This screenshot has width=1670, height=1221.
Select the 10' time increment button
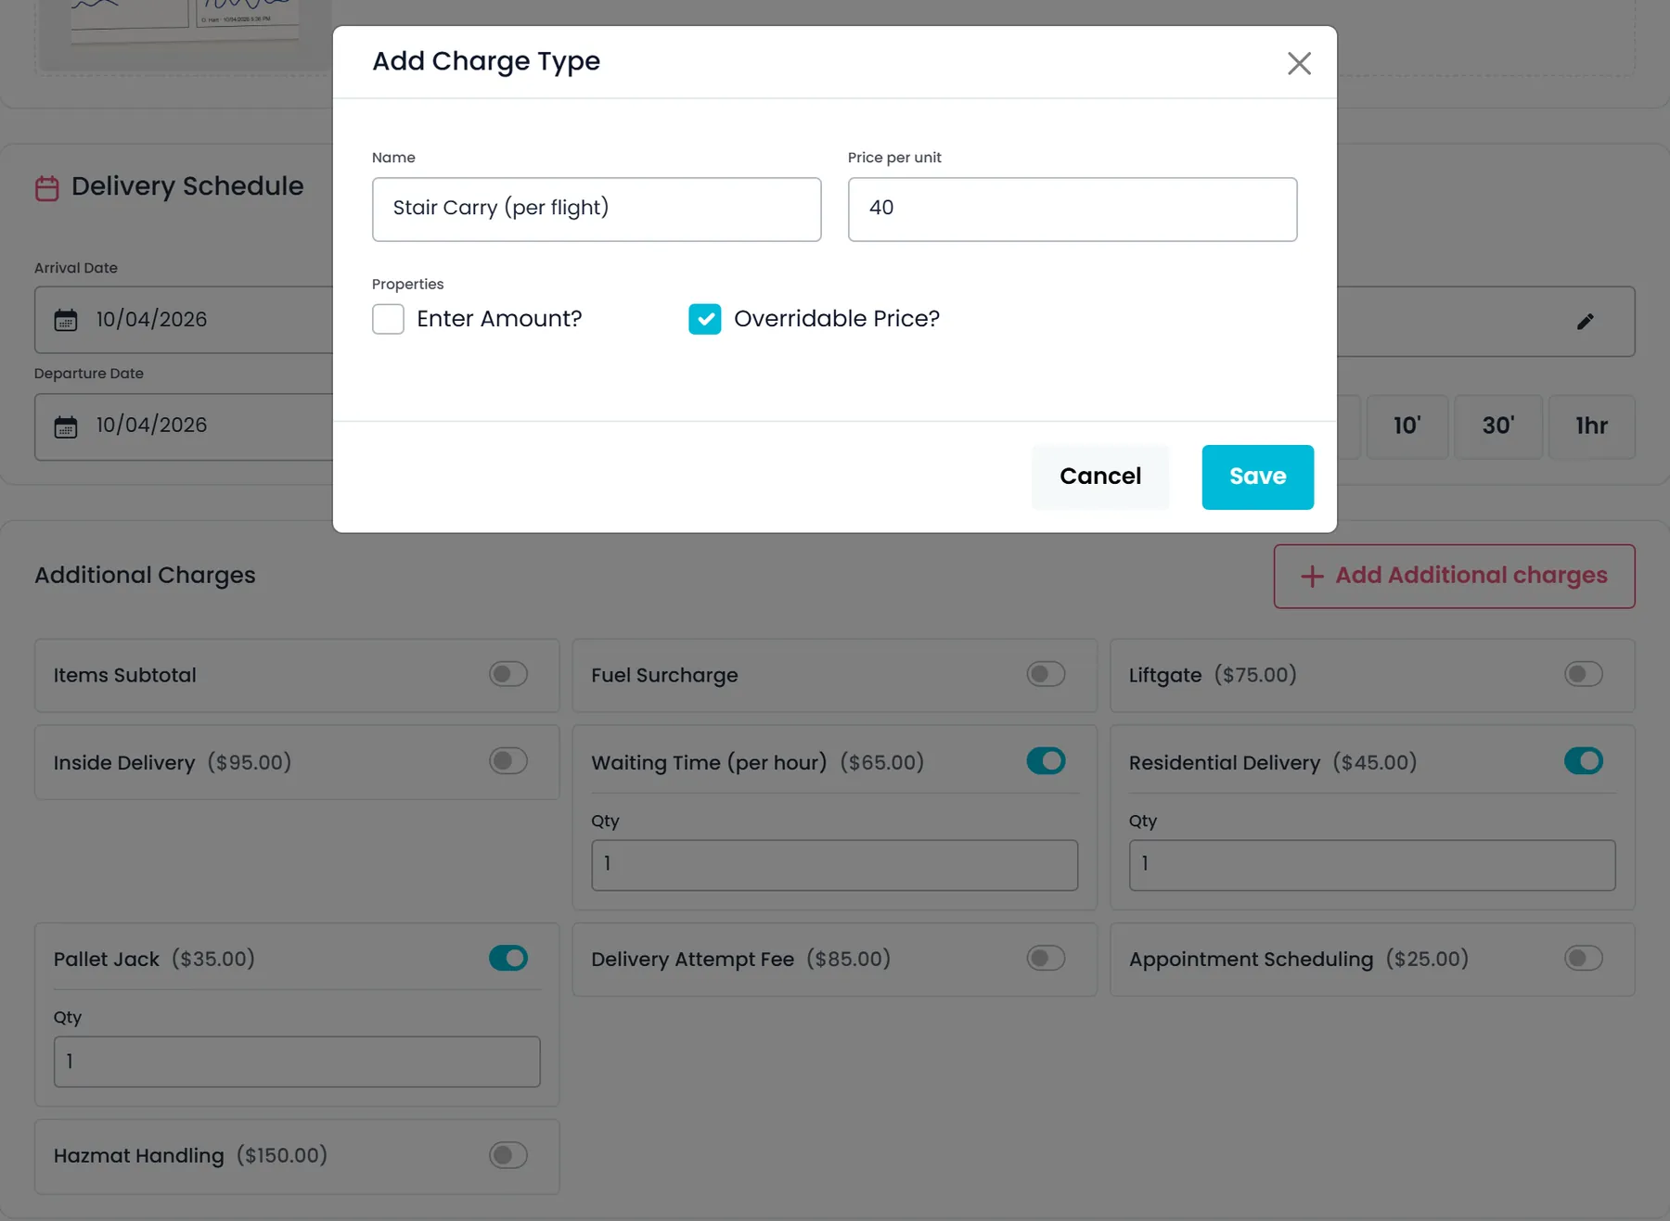[1407, 426]
